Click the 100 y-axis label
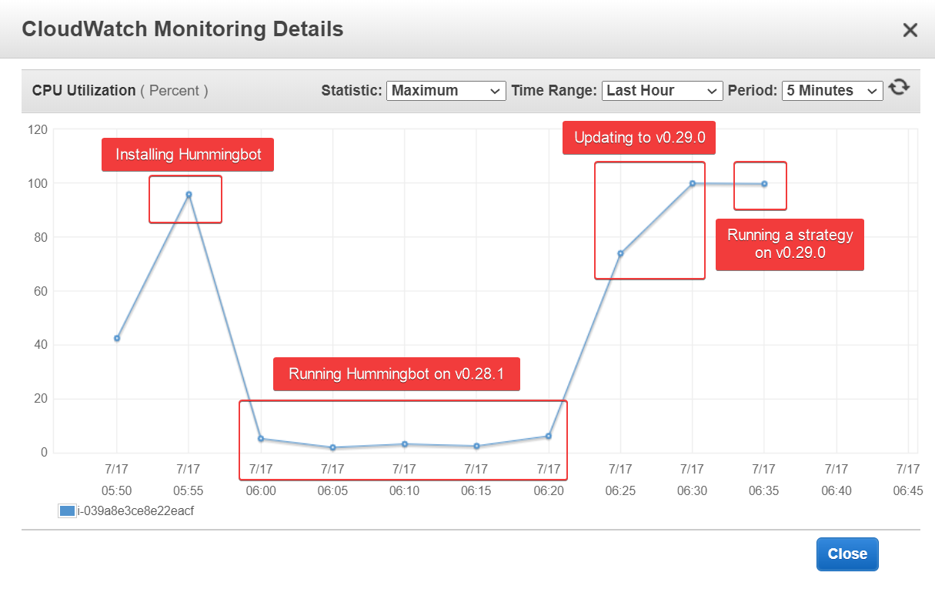This screenshot has height=589, width=935. coord(37,183)
